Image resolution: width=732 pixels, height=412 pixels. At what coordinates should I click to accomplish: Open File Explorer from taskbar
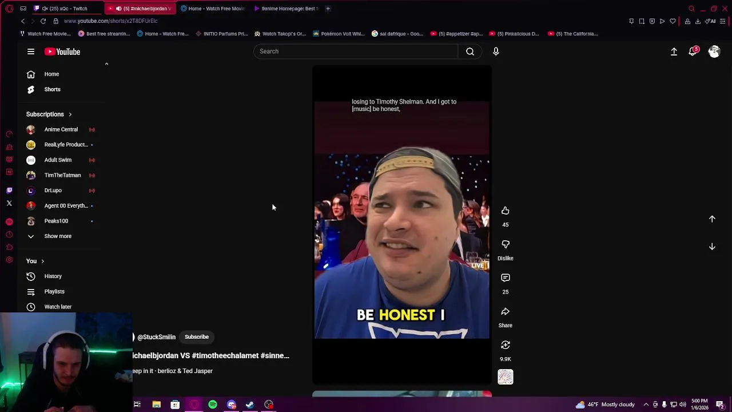[156, 405]
